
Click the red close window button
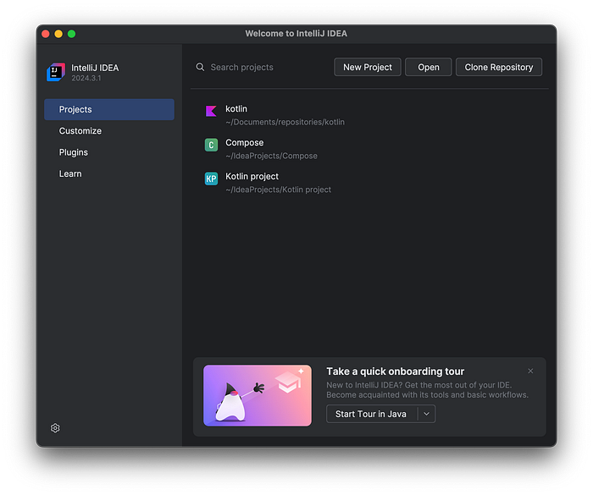[x=46, y=34]
